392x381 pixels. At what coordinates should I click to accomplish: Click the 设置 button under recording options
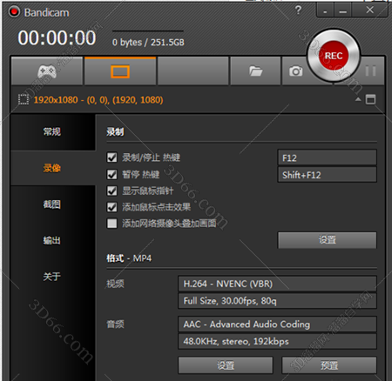(x=328, y=240)
